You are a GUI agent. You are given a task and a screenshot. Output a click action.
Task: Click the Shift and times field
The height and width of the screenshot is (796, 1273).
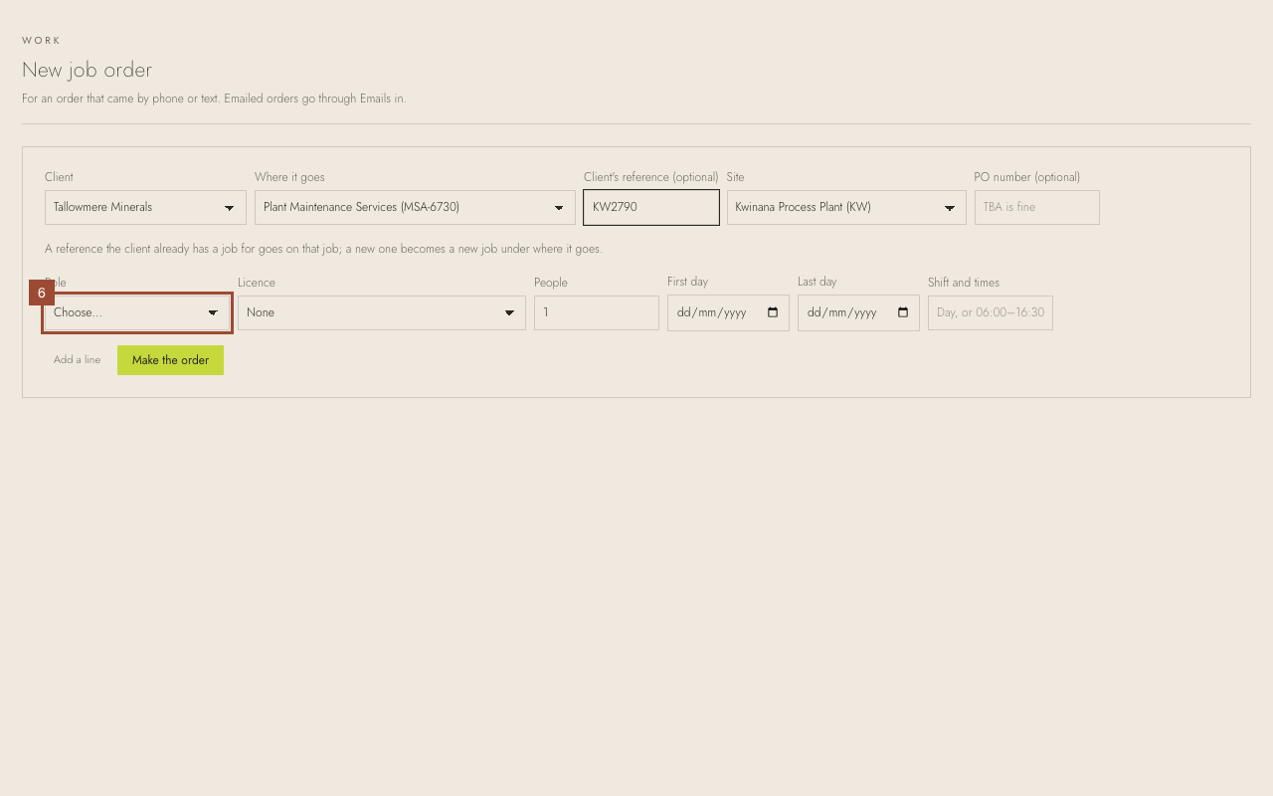click(x=991, y=312)
